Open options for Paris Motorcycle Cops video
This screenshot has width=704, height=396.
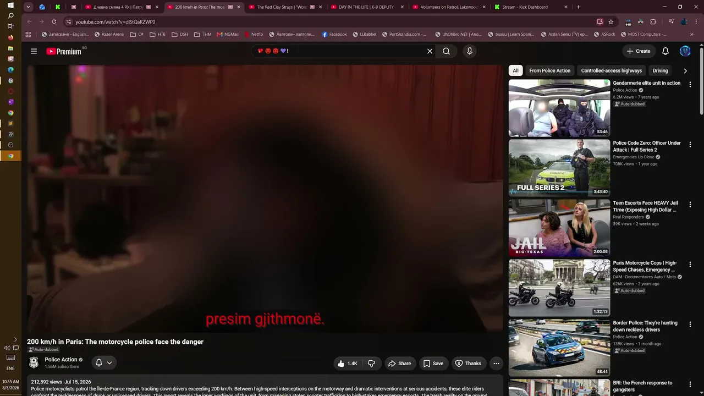click(x=690, y=264)
